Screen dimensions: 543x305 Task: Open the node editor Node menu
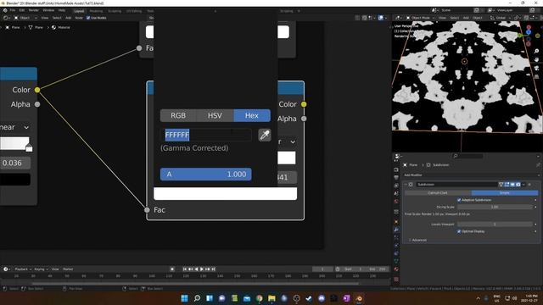[x=79, y=18]
